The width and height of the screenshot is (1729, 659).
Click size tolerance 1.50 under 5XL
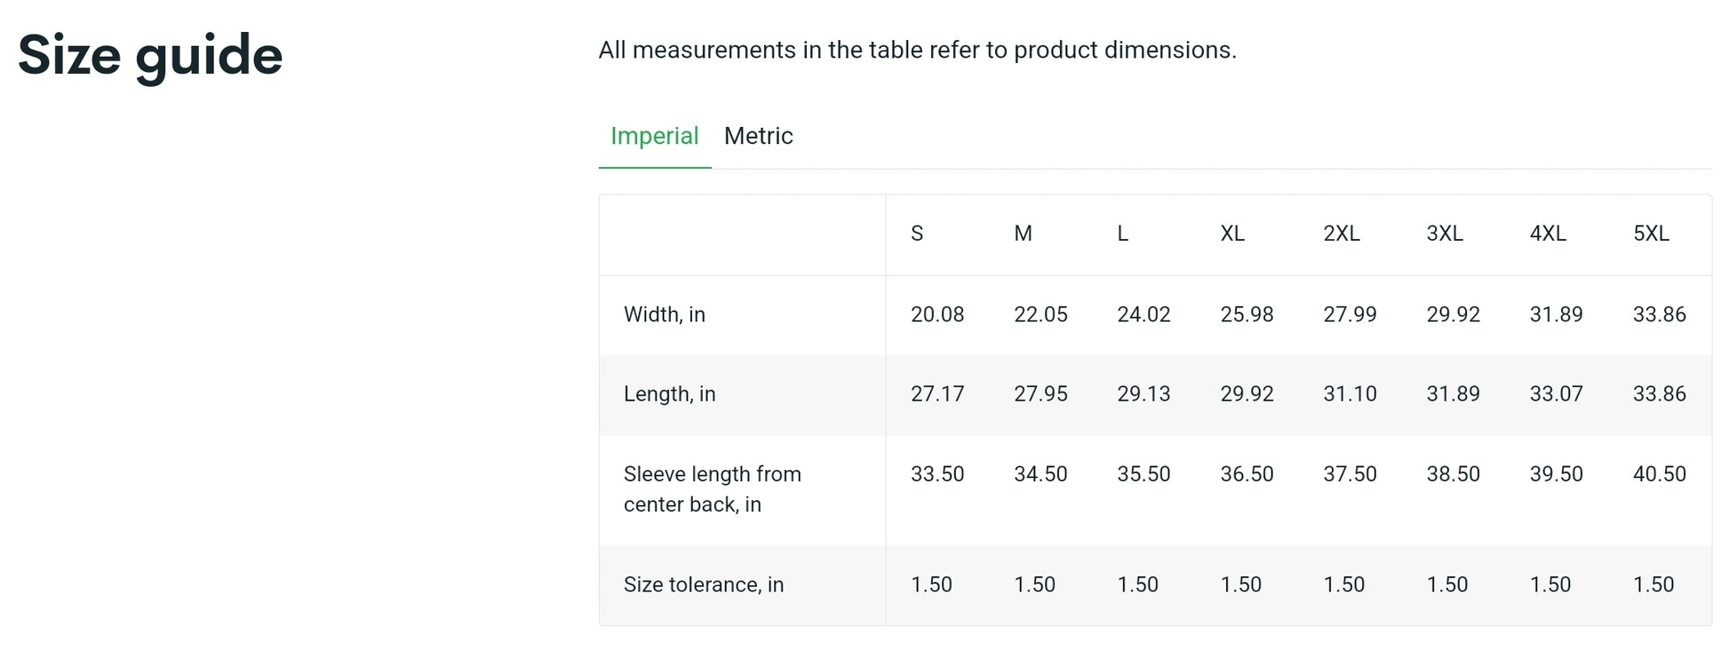click(1653, 584)
